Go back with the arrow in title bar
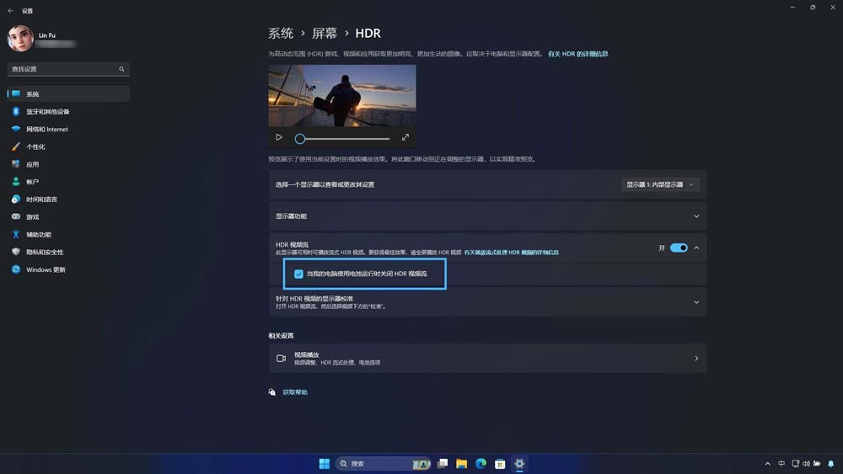The width and height of the screenshot is (843, 474). 11,11
